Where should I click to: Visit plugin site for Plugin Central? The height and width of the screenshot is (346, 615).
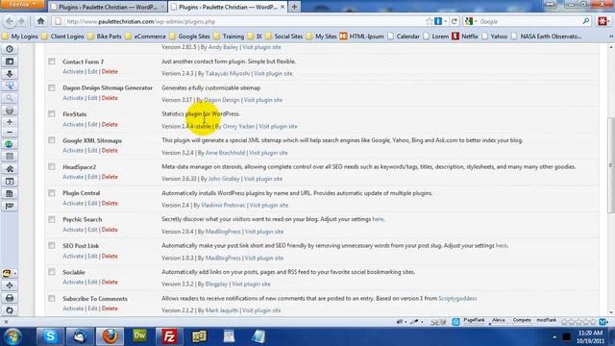pyautogui.click(x=269, y=205)
